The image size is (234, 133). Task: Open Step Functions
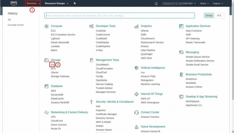194,31
